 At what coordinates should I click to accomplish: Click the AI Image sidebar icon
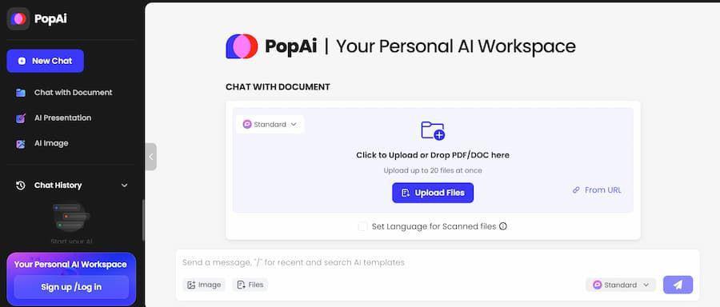(x=21, y=144)
